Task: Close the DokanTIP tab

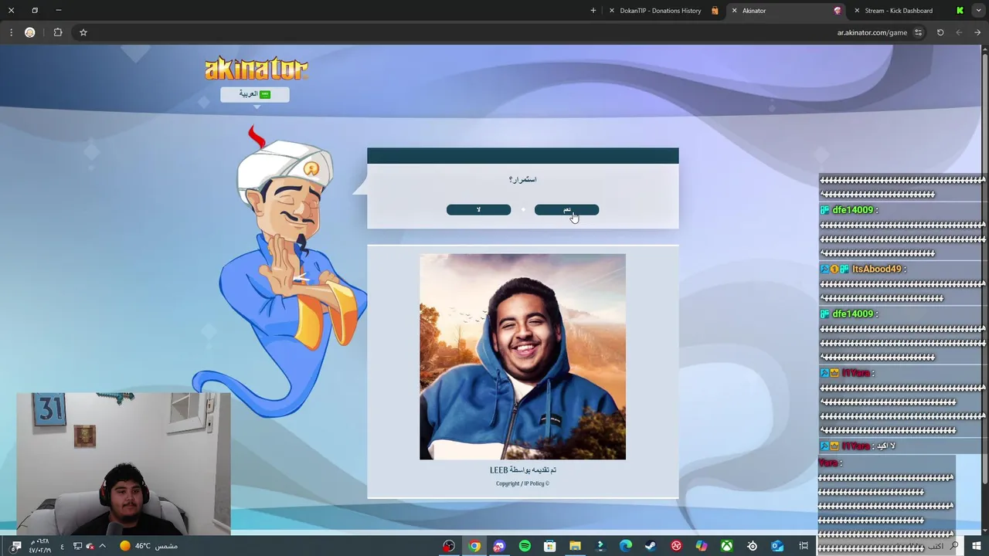Action: coord(612,11)
